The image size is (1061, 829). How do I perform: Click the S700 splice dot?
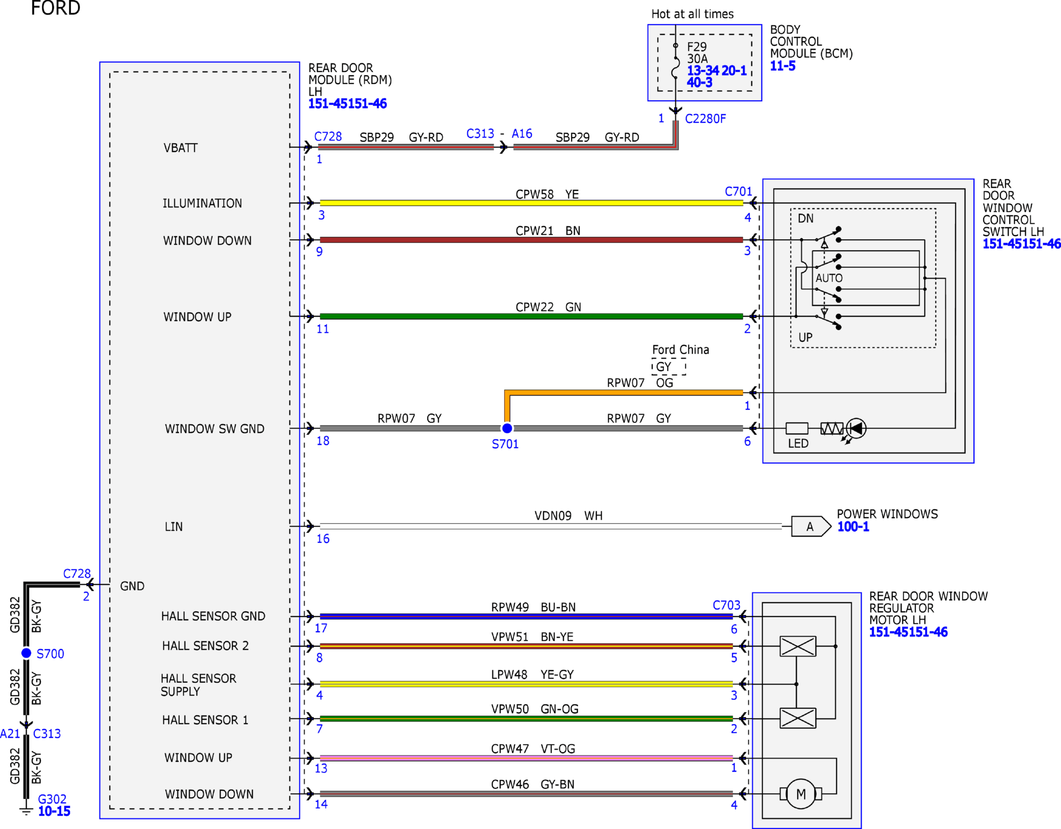[x=26, y=653]
